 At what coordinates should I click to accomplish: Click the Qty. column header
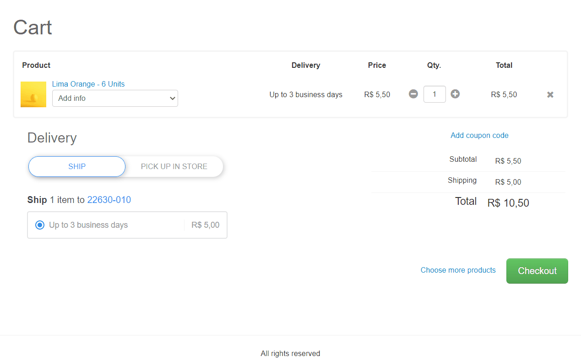434,65
